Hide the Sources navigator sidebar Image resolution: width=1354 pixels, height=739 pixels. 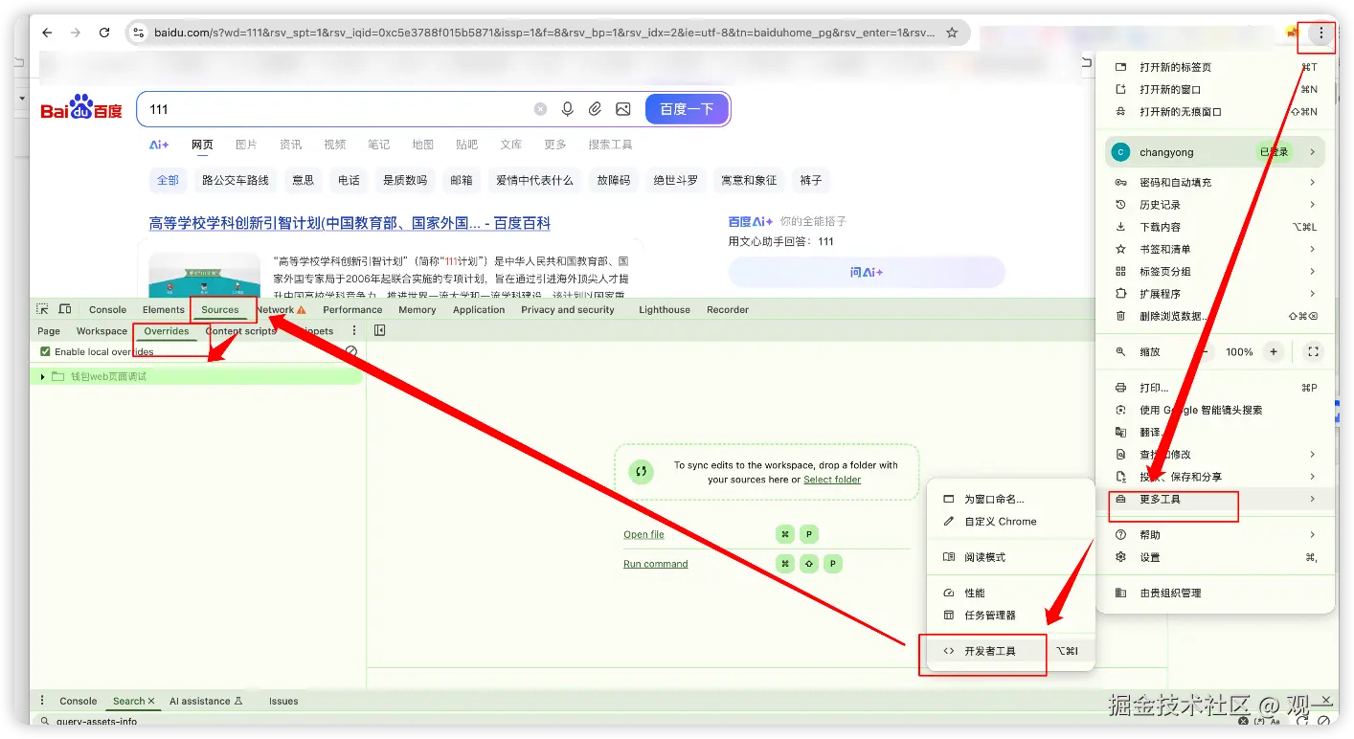coord(380,331)
